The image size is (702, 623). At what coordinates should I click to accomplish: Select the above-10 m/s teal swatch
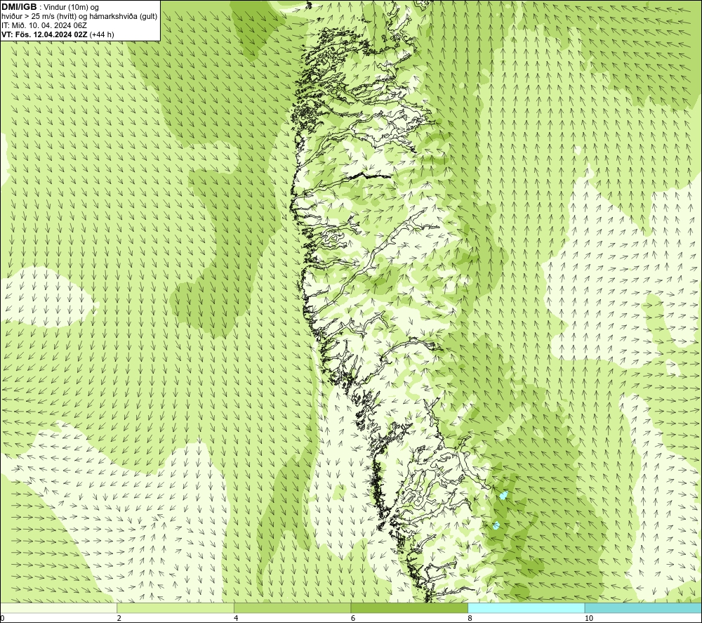(643, 608)
